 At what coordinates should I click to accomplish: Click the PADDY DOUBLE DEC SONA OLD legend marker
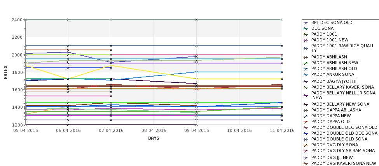[306, 128]
